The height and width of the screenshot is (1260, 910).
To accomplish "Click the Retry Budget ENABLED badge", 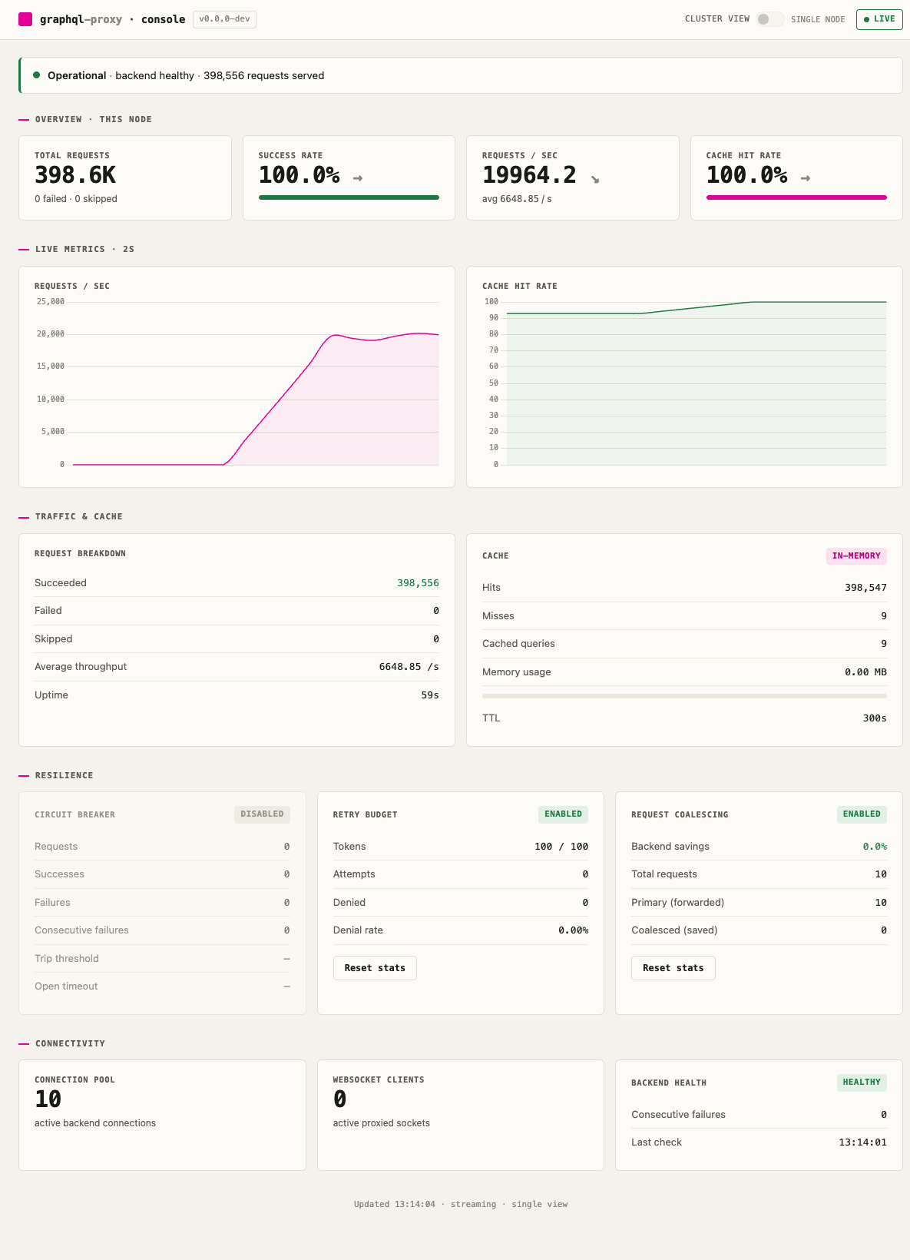I will 563,814.
